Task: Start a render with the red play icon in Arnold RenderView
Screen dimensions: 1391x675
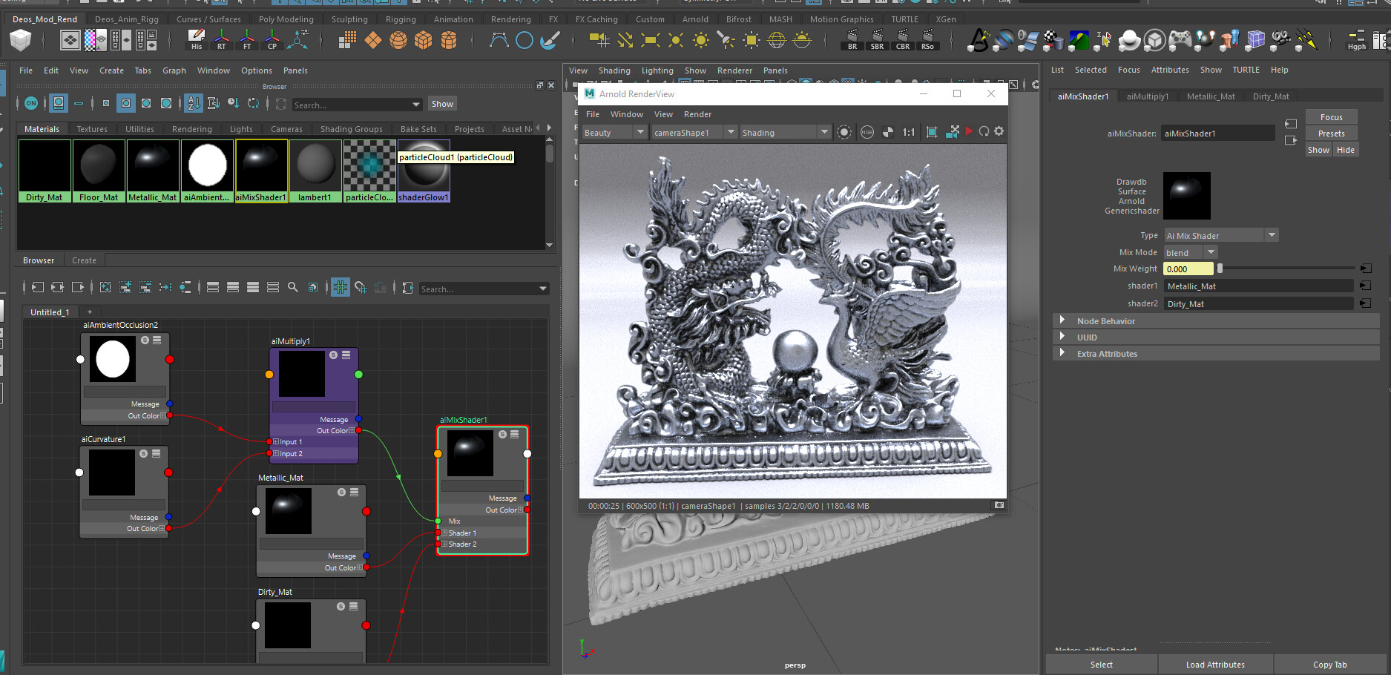Action: pyautogui.click(x=969, y=131)
